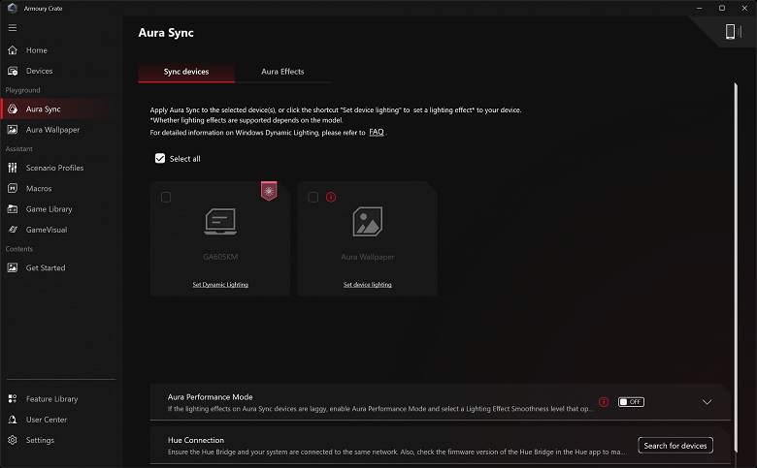The width and height of the screenshot is (757, 468).
Task: Click the Set Dynamic Lighting link
Action: coord(220,285)
